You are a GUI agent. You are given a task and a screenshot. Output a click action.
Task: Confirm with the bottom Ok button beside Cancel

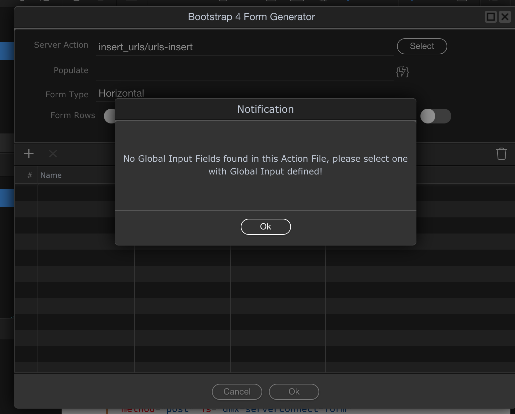click(294, 392)
